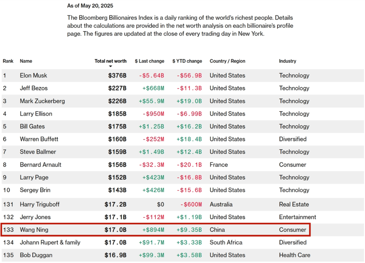The height and width of the screenshot is (263, 365).
Task: Click the Steve Ballmer name link
Action: 38,152
